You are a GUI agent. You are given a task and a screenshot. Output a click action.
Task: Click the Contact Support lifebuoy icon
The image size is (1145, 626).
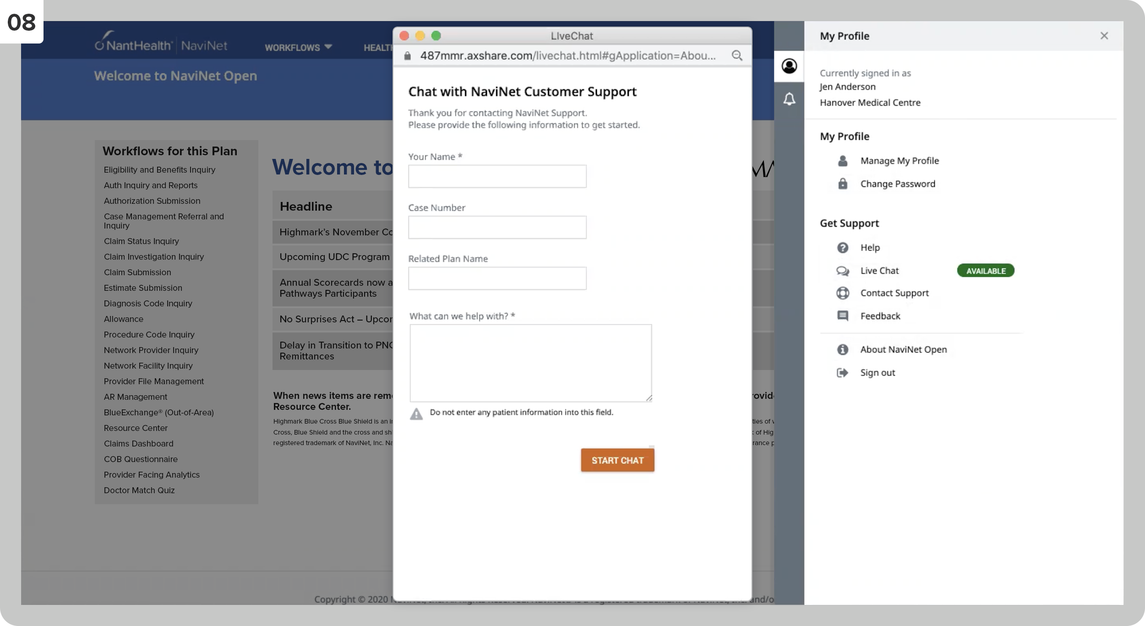(842, 293)
